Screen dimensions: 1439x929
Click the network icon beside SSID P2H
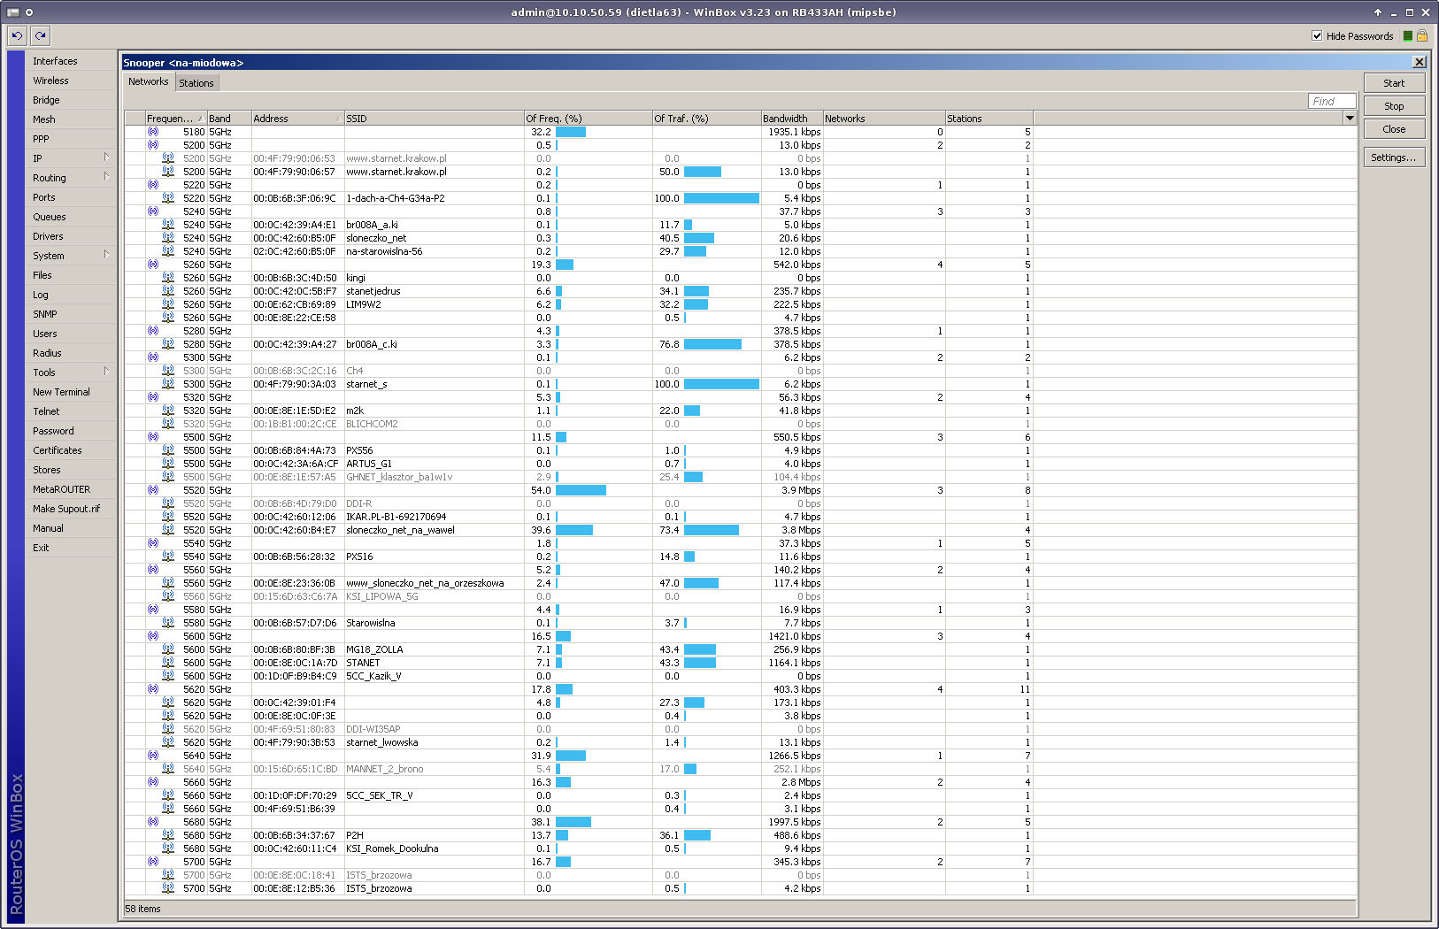(168, 835)
